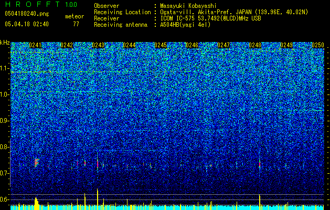
Task: Click the wide red meteor echo near 0241
Action: (37, 163)
